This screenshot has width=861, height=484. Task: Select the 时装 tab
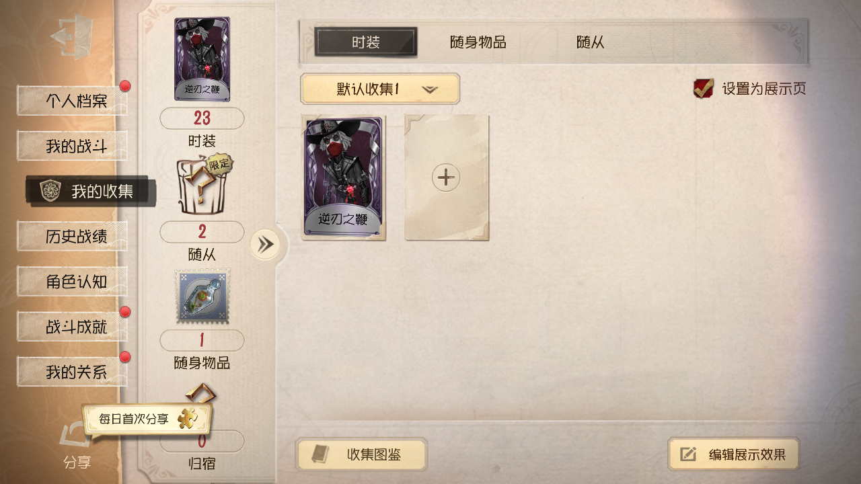(366, 42)
